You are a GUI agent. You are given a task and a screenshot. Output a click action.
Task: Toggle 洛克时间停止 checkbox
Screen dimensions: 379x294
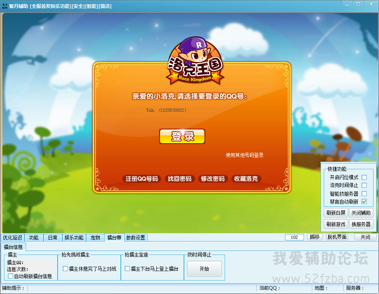click(x=364, y=185)
